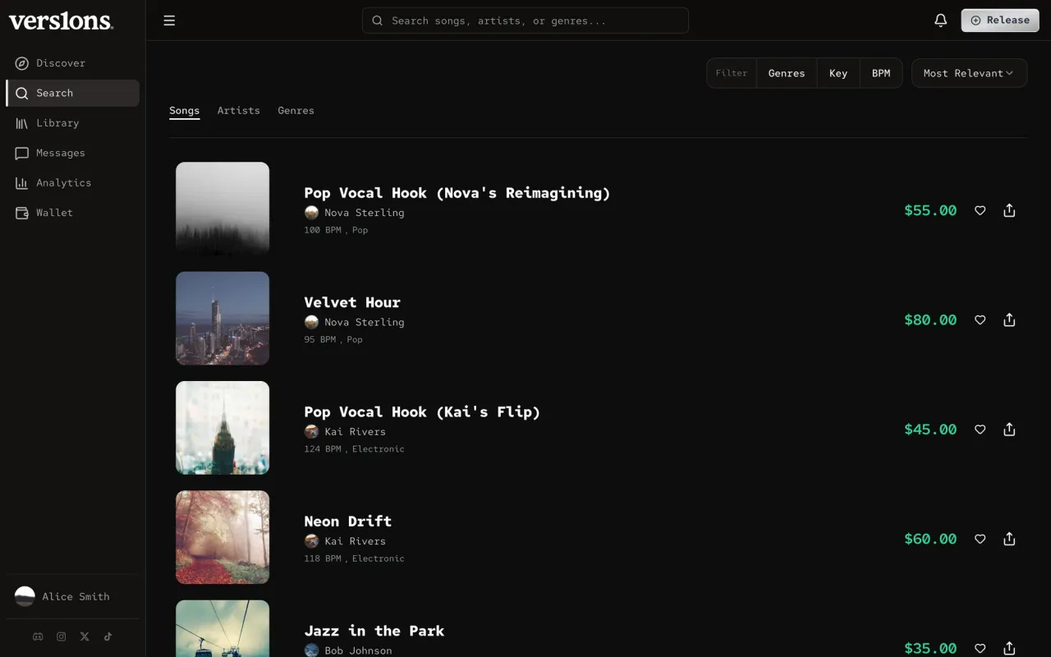Share Pop Vocal Hook (Nova's Reimagining)

[x=1009, y=210]
